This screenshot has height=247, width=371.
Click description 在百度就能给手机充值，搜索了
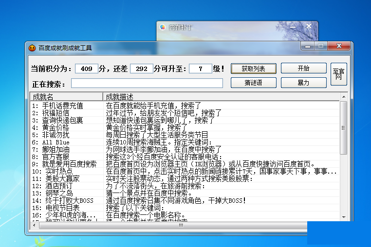[x=153, y=106]
